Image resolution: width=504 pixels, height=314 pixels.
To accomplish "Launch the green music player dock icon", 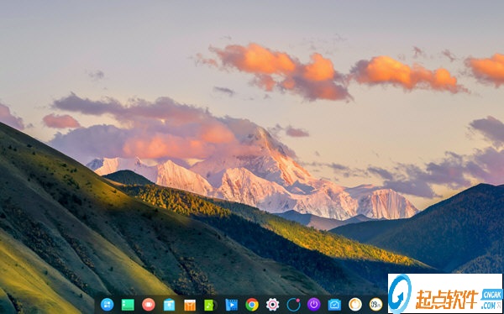I will click(x=211, y=305).
